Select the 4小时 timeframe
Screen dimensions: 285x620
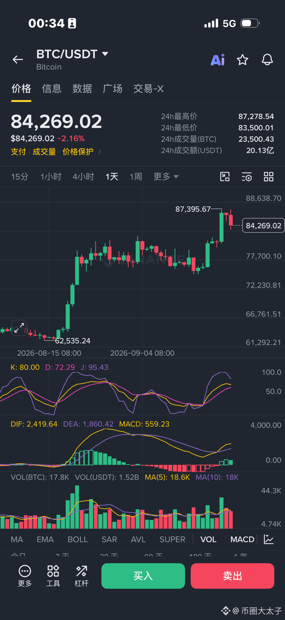click(x=83, y=177)
